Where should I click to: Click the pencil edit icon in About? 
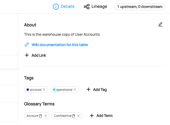click(160, 24)
